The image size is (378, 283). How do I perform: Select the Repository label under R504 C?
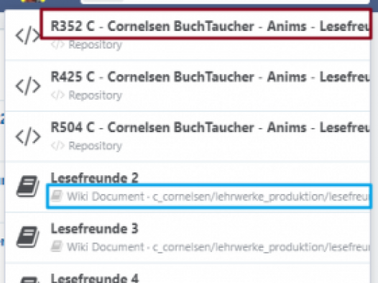[96, 147]
